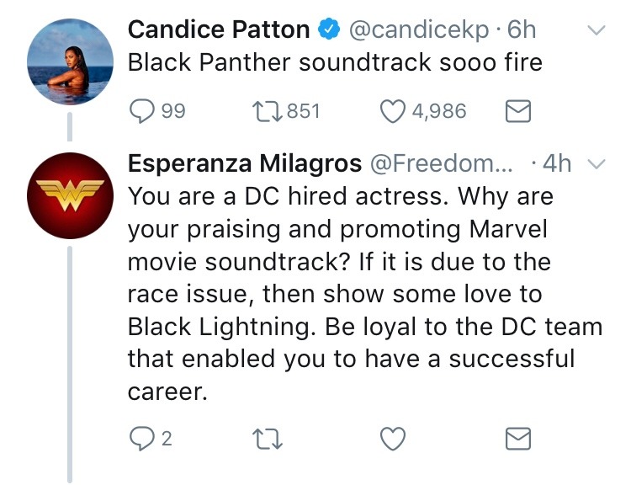Viewport: 631px width, 485px height.
Task: Open the 6h timestamp link
Action: click(x=522, y=30)
